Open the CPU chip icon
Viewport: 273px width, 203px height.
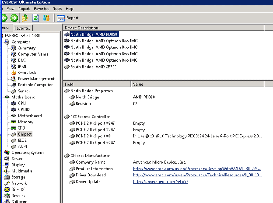tap(13, 103)
